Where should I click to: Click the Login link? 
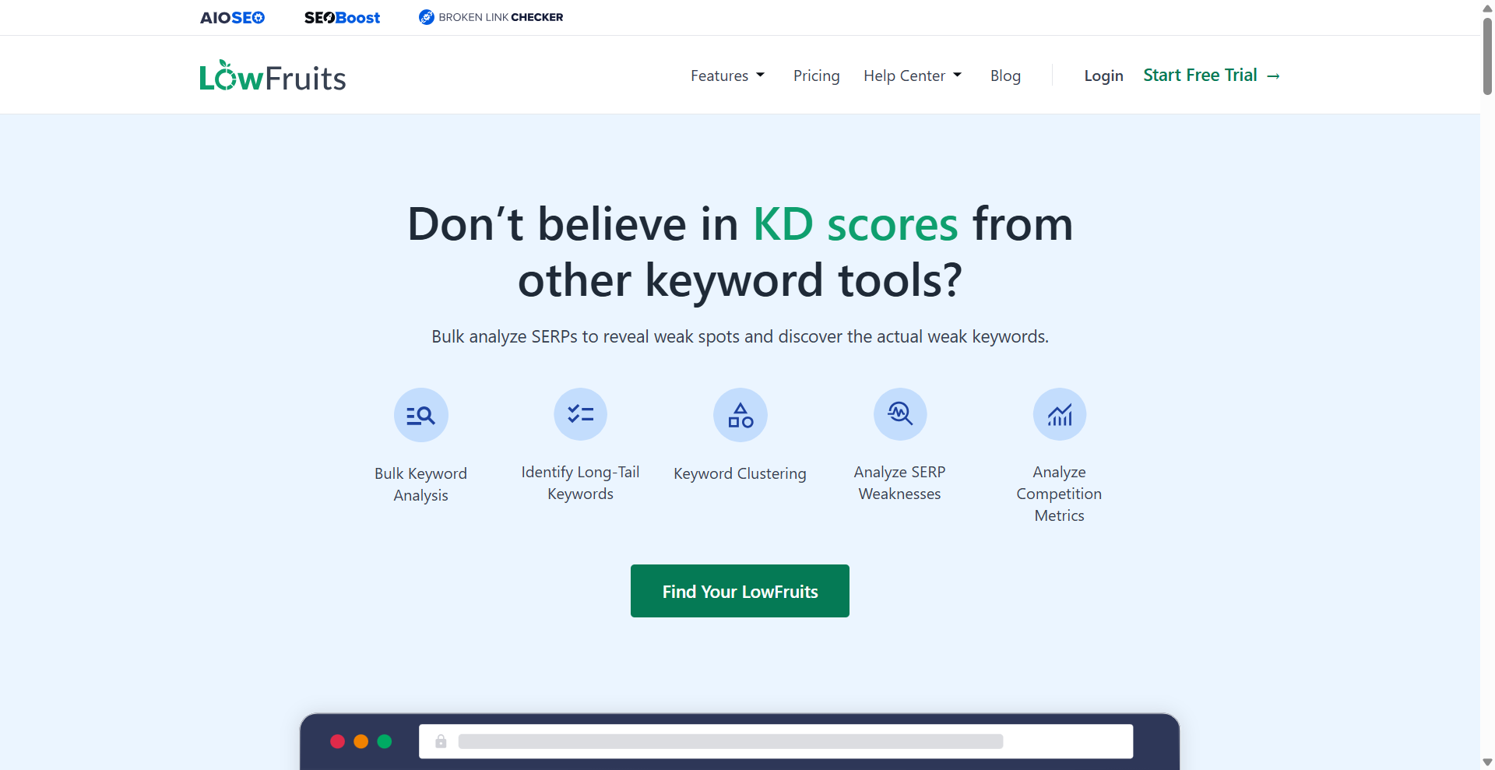click(1103, 76)
